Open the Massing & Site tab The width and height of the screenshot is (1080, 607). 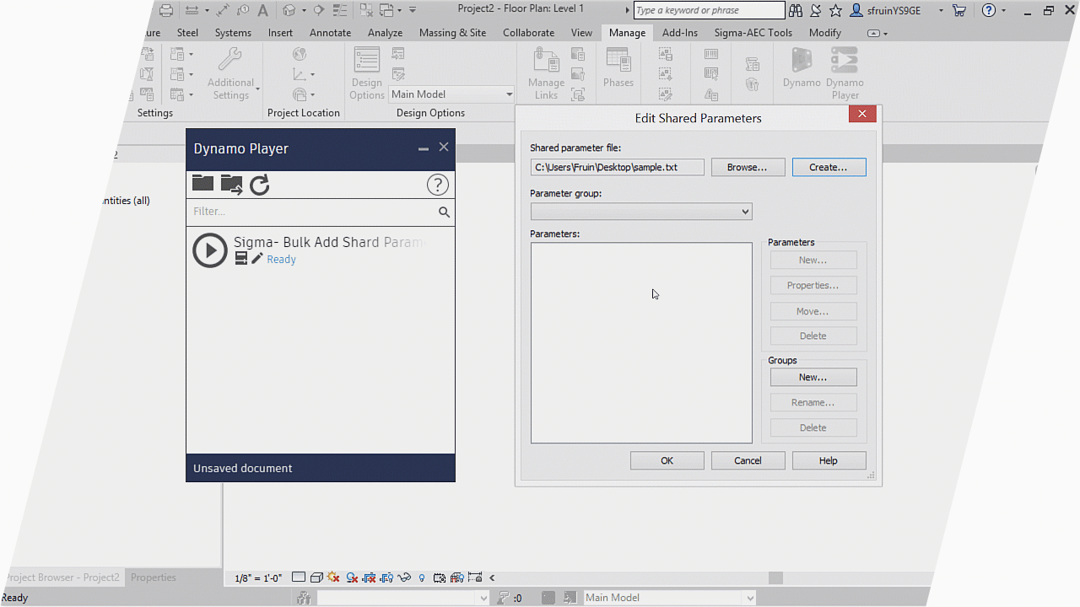452,33
